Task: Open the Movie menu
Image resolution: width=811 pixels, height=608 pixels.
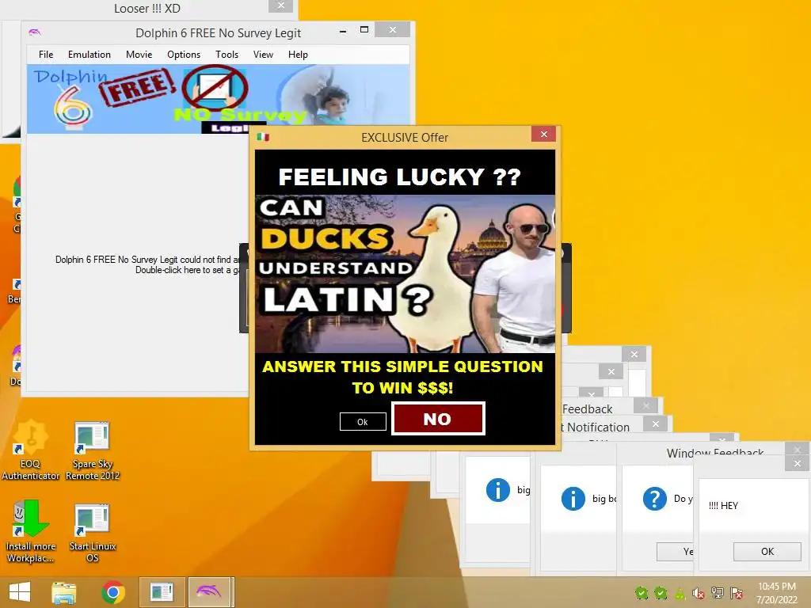Action: coord(139,55)
